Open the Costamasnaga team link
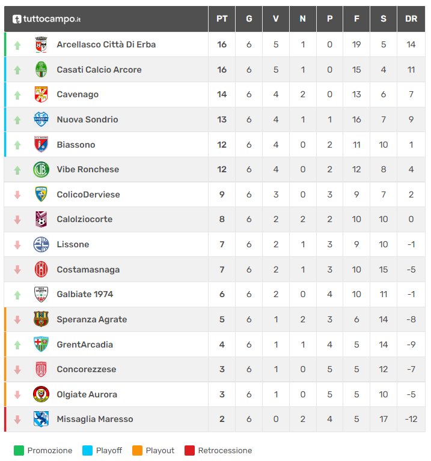The width and height of the screenshot is (431, 461). 88,270
